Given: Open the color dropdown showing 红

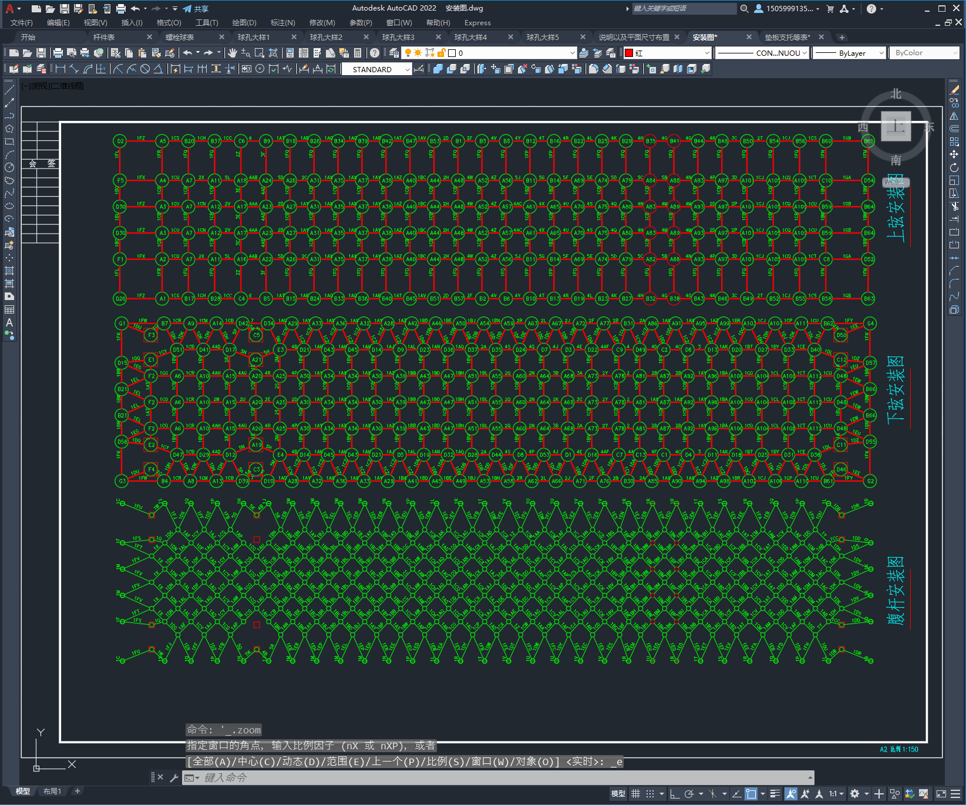Looking at the screenshot, I should 667,53.
